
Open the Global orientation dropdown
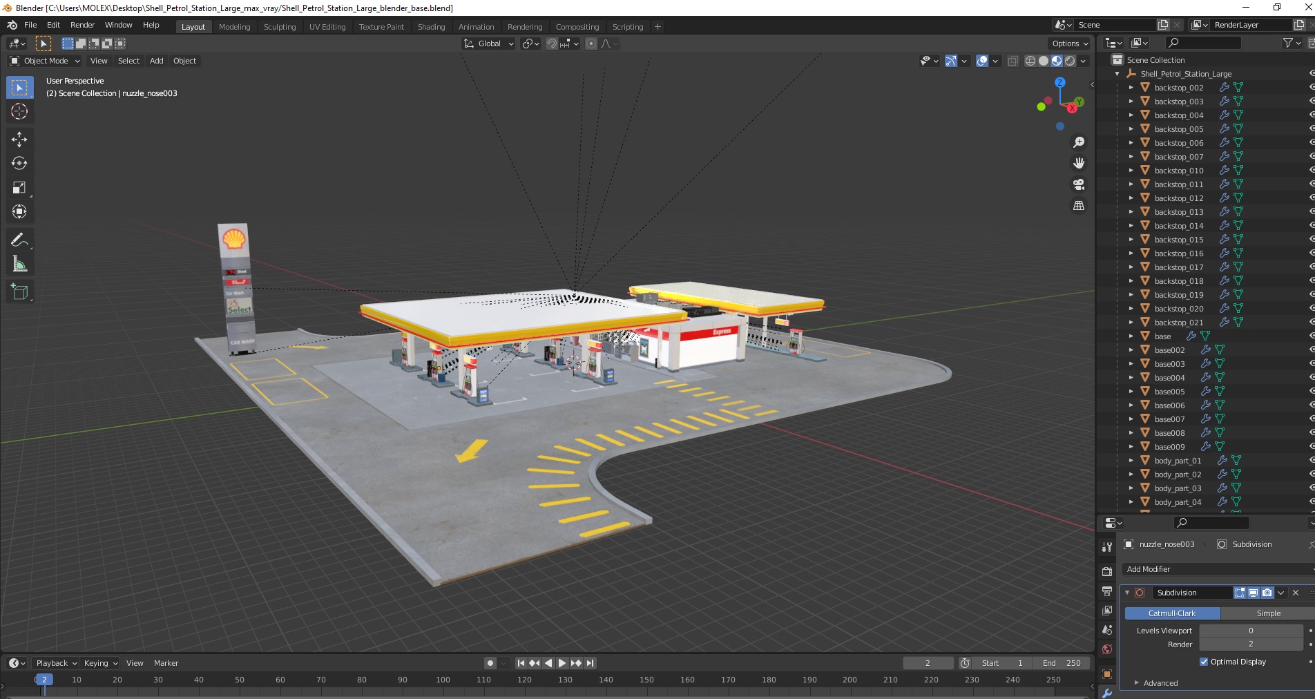click(489, 44)
